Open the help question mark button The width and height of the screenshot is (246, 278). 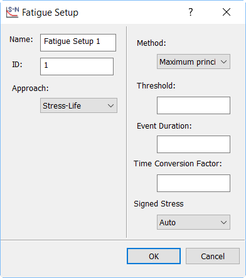point(191,12)
